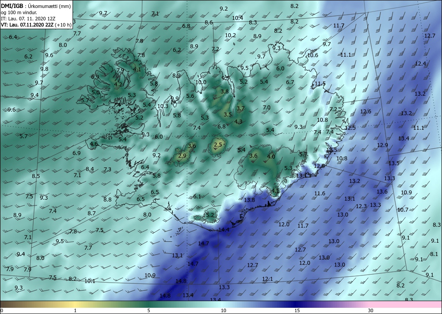Click the value 13.8 on the southeast coast

click(249, 200)
